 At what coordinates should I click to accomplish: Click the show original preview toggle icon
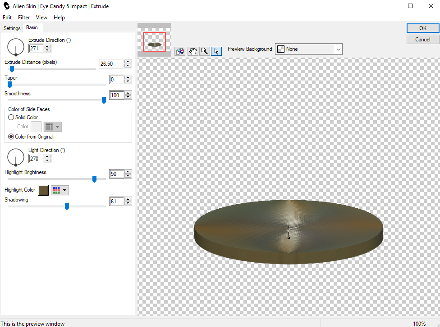coord(180,51)
